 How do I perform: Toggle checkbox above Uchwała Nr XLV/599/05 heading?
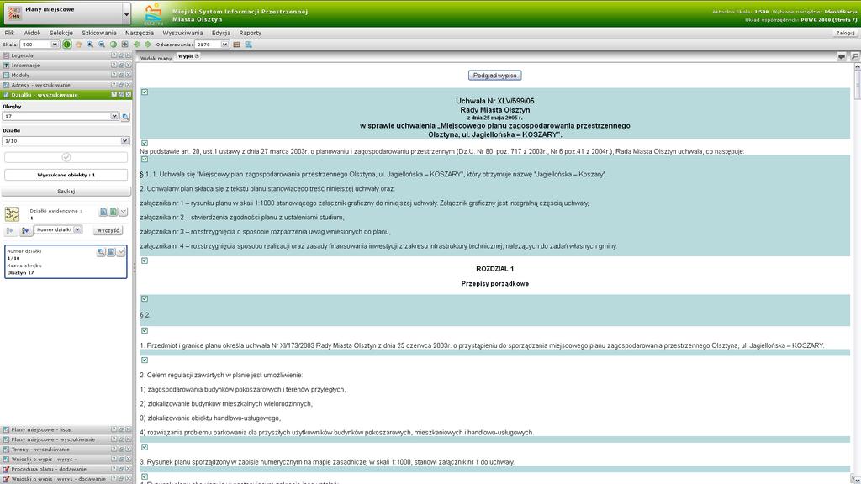pos(145,92)
